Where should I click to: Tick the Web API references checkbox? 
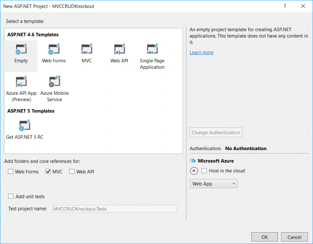point(72,171)
